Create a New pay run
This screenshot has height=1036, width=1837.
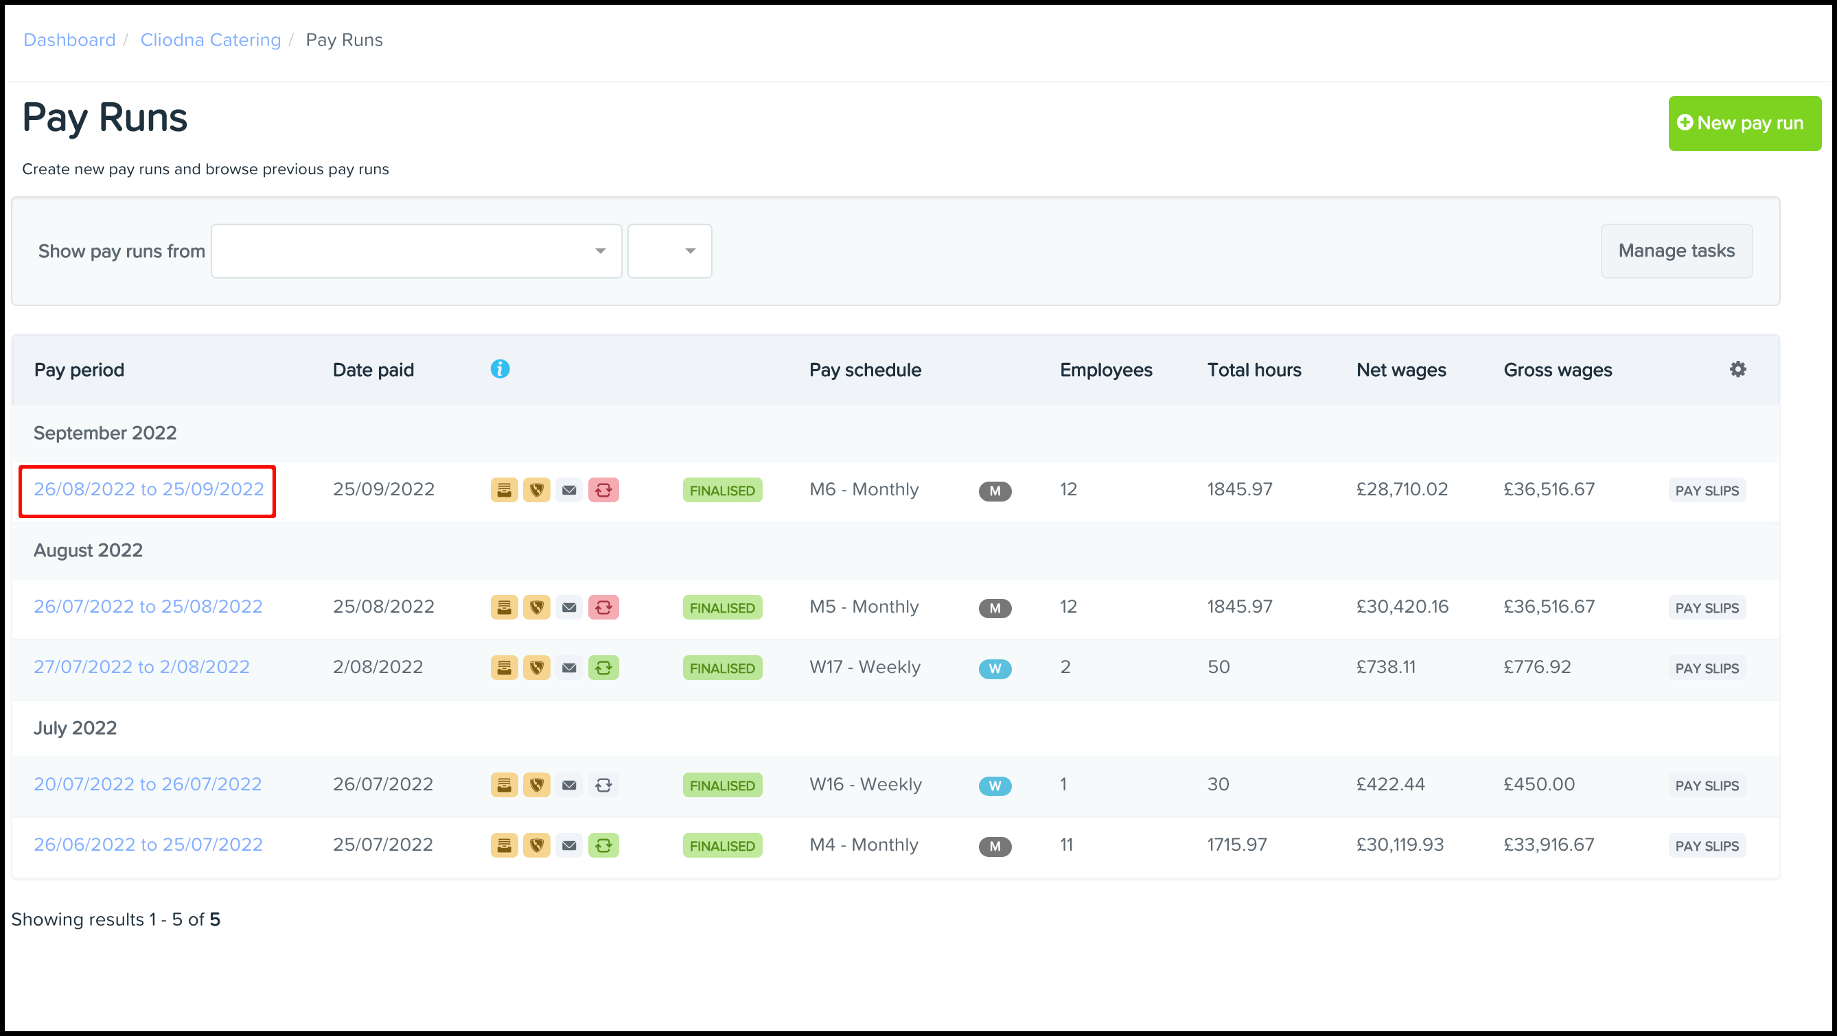point(1744,123)
